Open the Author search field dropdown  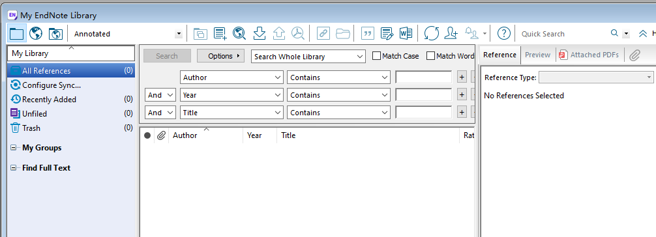point(231,77)
